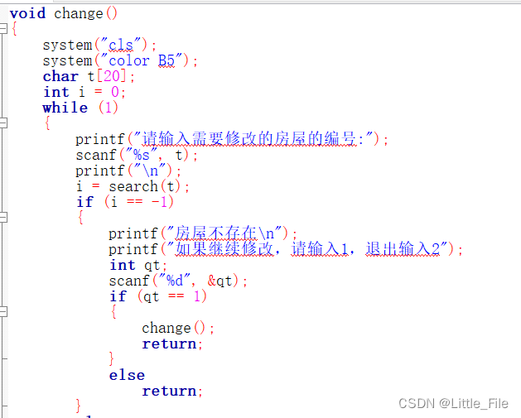The width and height of the screenshot is (521, 418).
Task: Collapse the change() function body fold marker
Action: pos(3,28)
